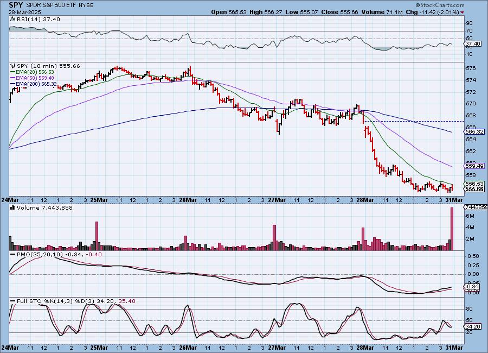Click the 26Mar label under the stochastic panel
This screenshot has height=353, width=488.
pyautogui.click(x=188, y=348)
